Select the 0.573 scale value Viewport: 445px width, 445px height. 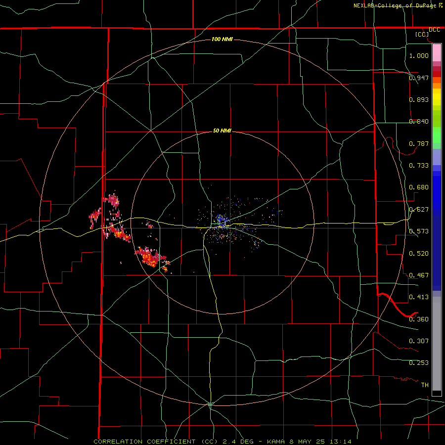(419, 231)
